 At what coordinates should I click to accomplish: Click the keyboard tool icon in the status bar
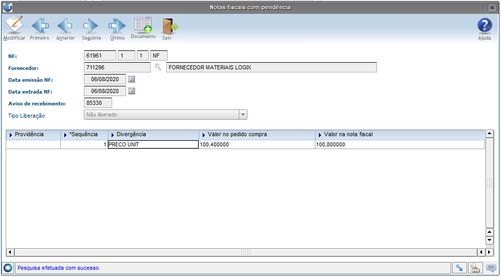pyautogui.click(x=475, y=268)
